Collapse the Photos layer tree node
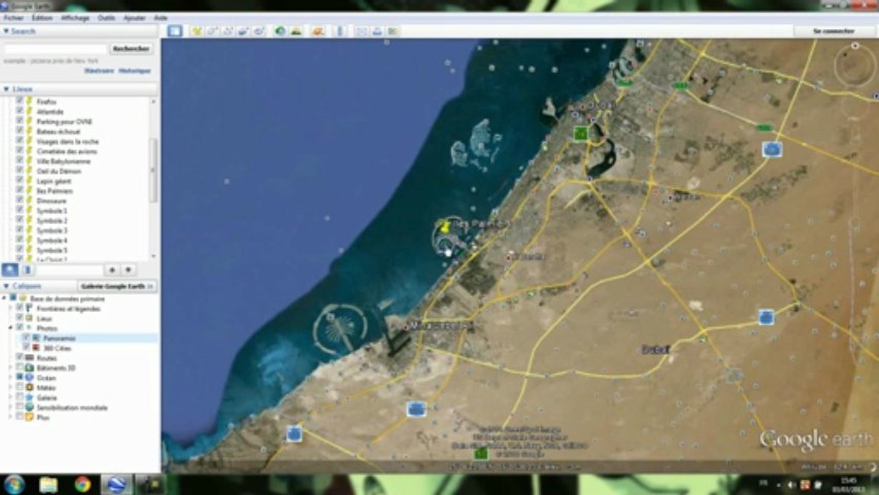879x495 pixels. [x=11, y=328]
